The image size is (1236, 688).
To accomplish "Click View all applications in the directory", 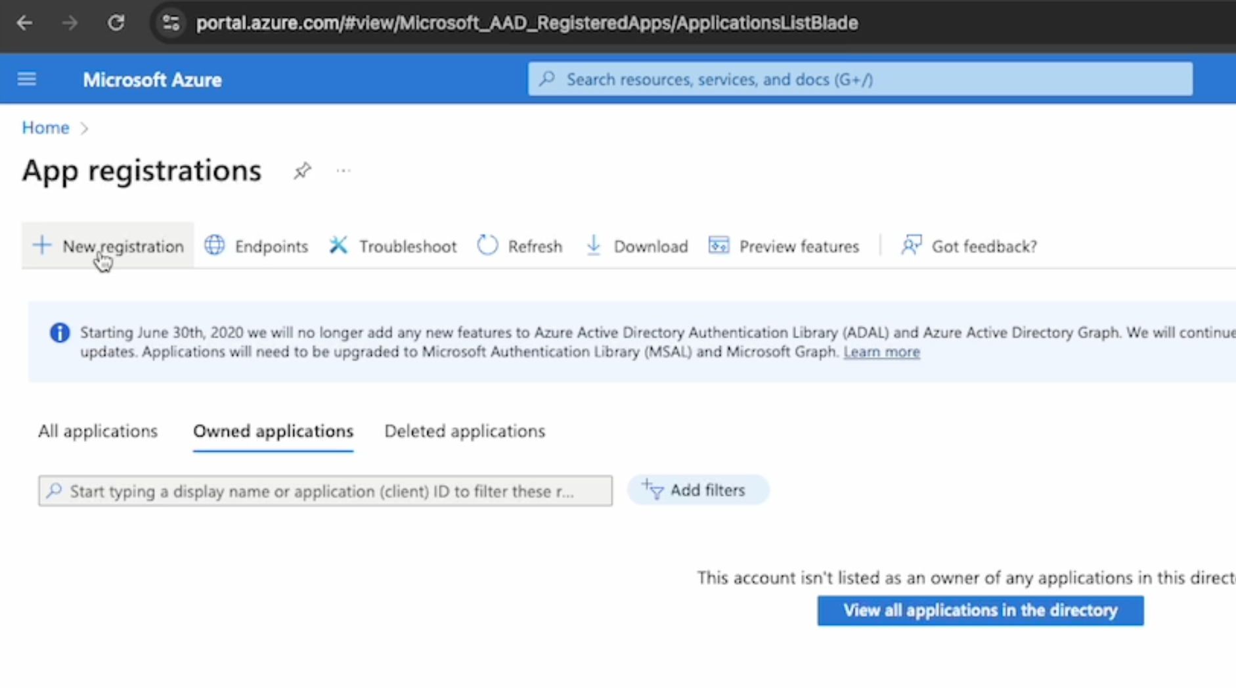I will [980, 611].
